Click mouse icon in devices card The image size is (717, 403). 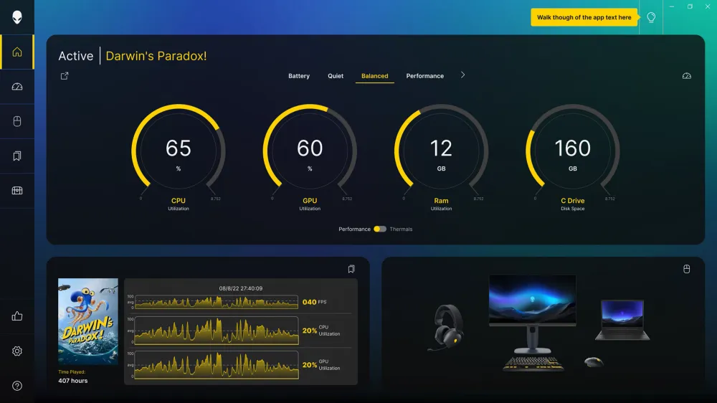(686, 269)
